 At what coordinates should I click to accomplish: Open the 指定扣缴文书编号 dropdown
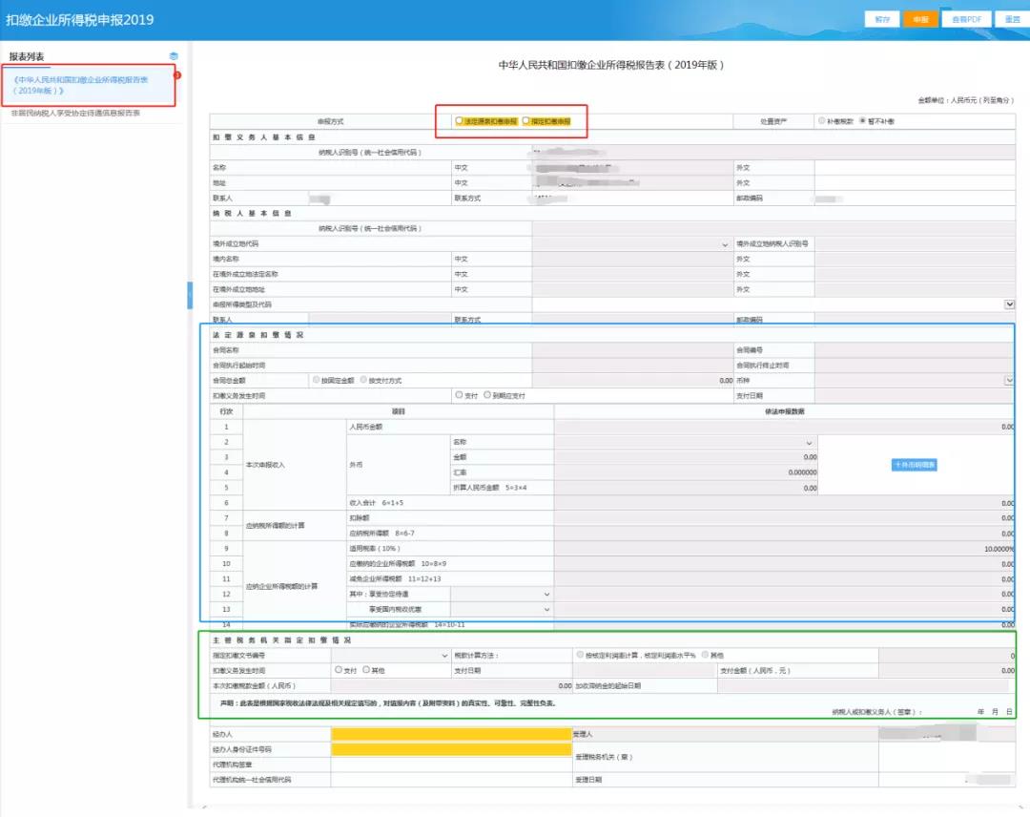point(444,656)
